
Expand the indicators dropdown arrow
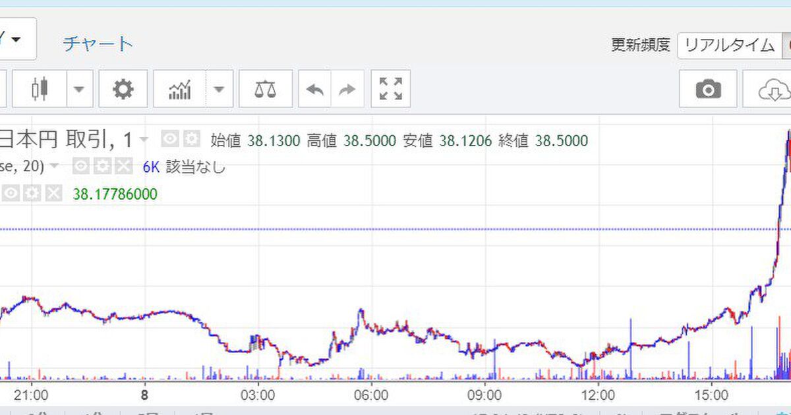click(220, 89)
